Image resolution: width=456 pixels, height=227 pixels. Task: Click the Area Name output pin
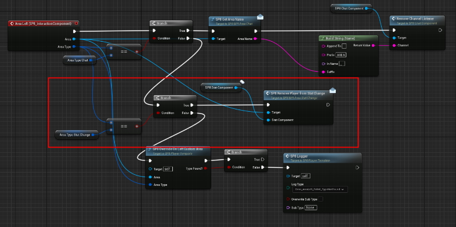(x=255, y=39)
